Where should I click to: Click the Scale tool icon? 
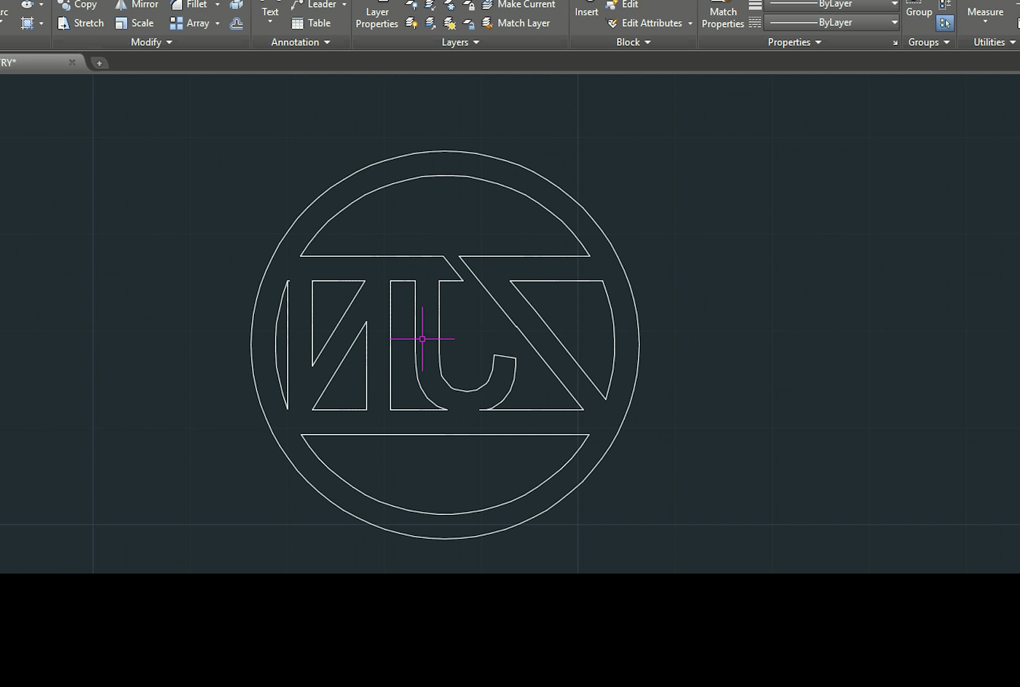click(121, 24)
